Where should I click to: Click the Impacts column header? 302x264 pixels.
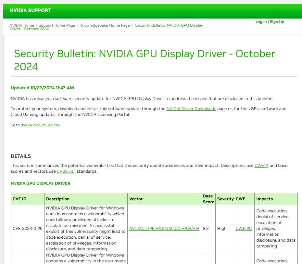(276, 199)
